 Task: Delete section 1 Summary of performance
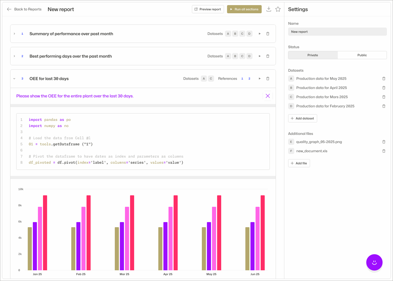tap(268, 34)
